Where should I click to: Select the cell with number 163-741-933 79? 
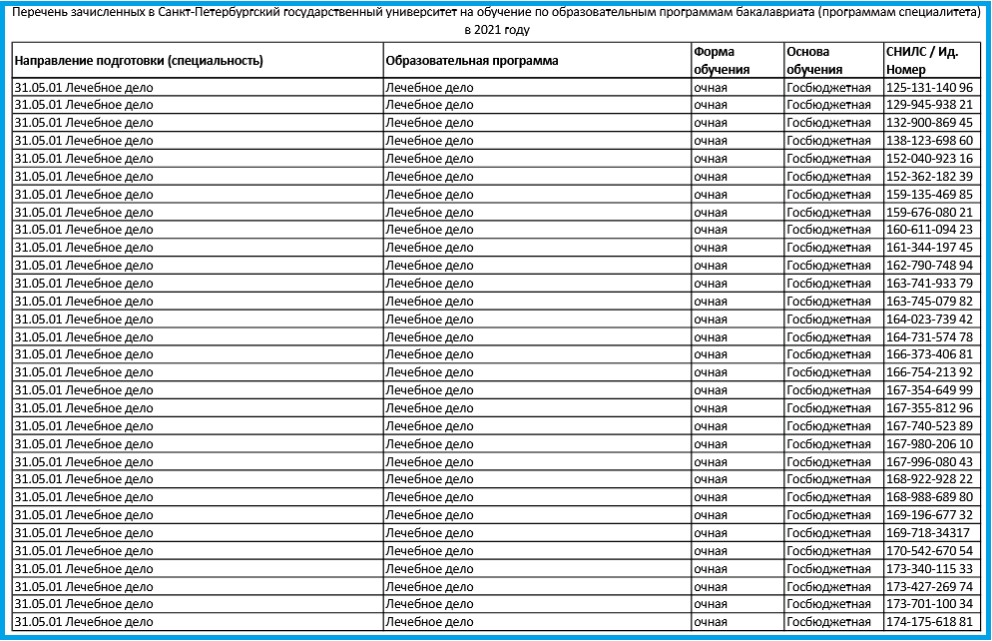point(932,283)
